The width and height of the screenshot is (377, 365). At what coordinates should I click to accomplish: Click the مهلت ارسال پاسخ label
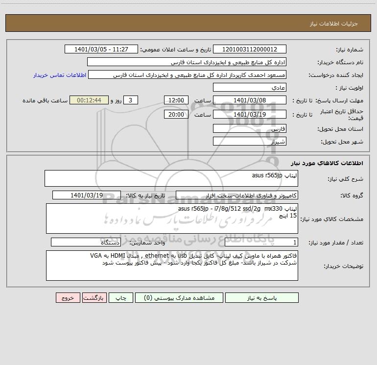coord(339,100)
